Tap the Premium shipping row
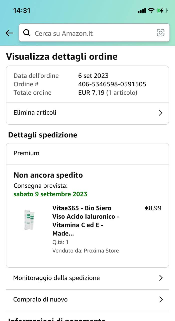Viewport: 175px width, 321px height. tap(87, 153)
